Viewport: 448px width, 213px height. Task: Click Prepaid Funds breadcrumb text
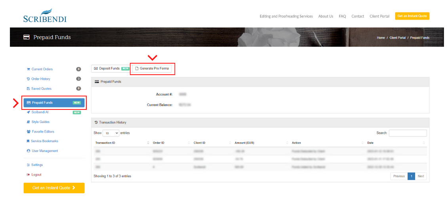point(420,38)
